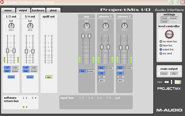Save current settings
The height and width of the screenshot is (116, 185).
tap(174, 18)
